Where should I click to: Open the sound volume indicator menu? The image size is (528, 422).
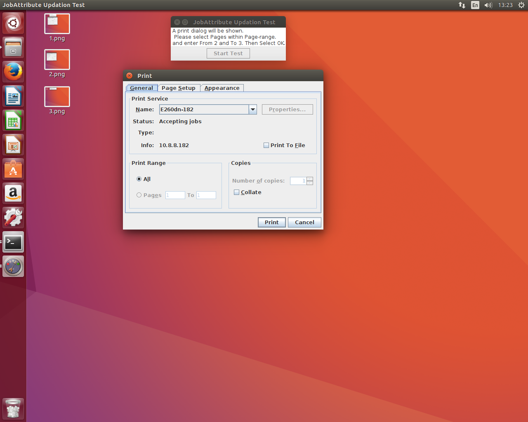click(488, 5)
